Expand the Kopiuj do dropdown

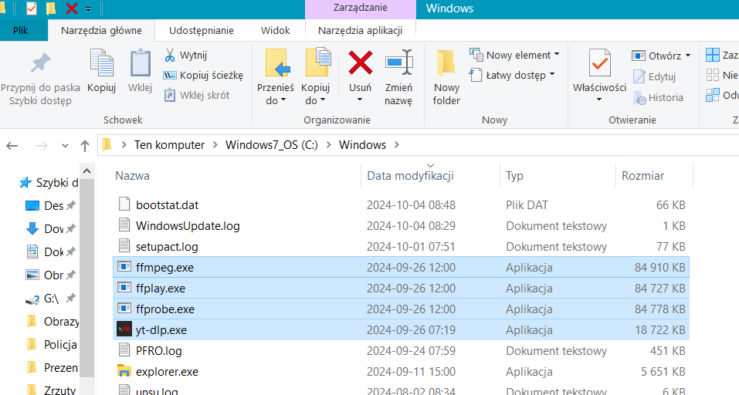[315, 100]
